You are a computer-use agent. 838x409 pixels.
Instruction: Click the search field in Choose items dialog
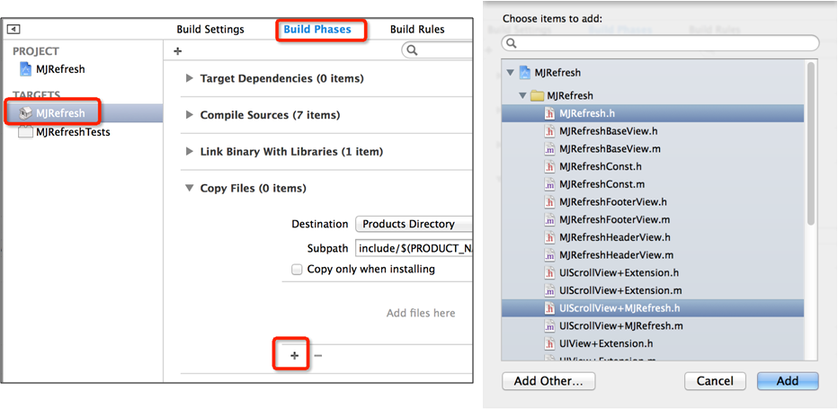click(660, 43)
